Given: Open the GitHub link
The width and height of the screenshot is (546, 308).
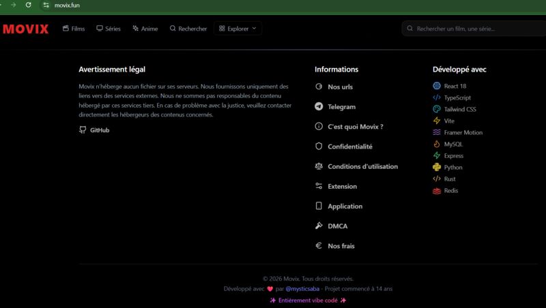Looking at the screenshot, I should point(94,130).
